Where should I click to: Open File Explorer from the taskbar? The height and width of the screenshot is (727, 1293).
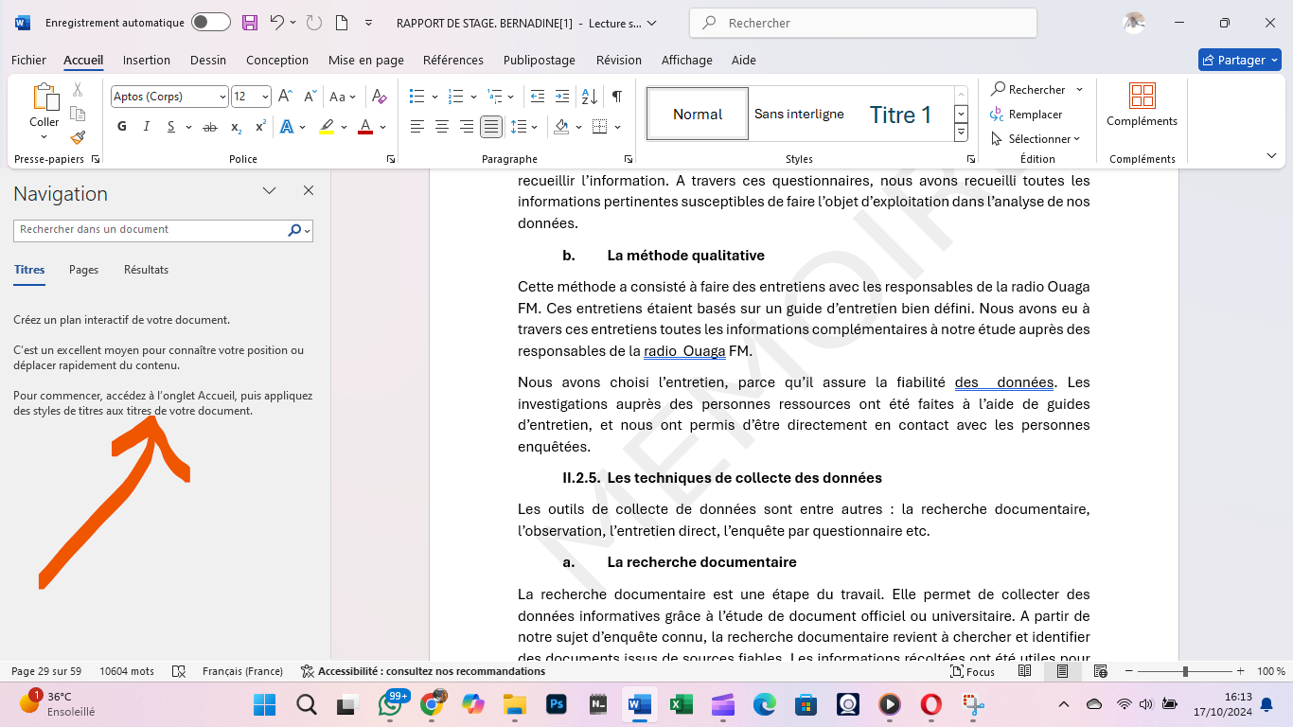(515, 704)
